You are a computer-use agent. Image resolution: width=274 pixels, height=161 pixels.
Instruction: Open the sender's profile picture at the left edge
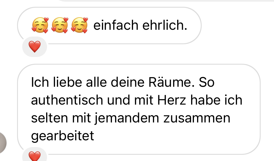pyautogui.click(x=3, y=143)
